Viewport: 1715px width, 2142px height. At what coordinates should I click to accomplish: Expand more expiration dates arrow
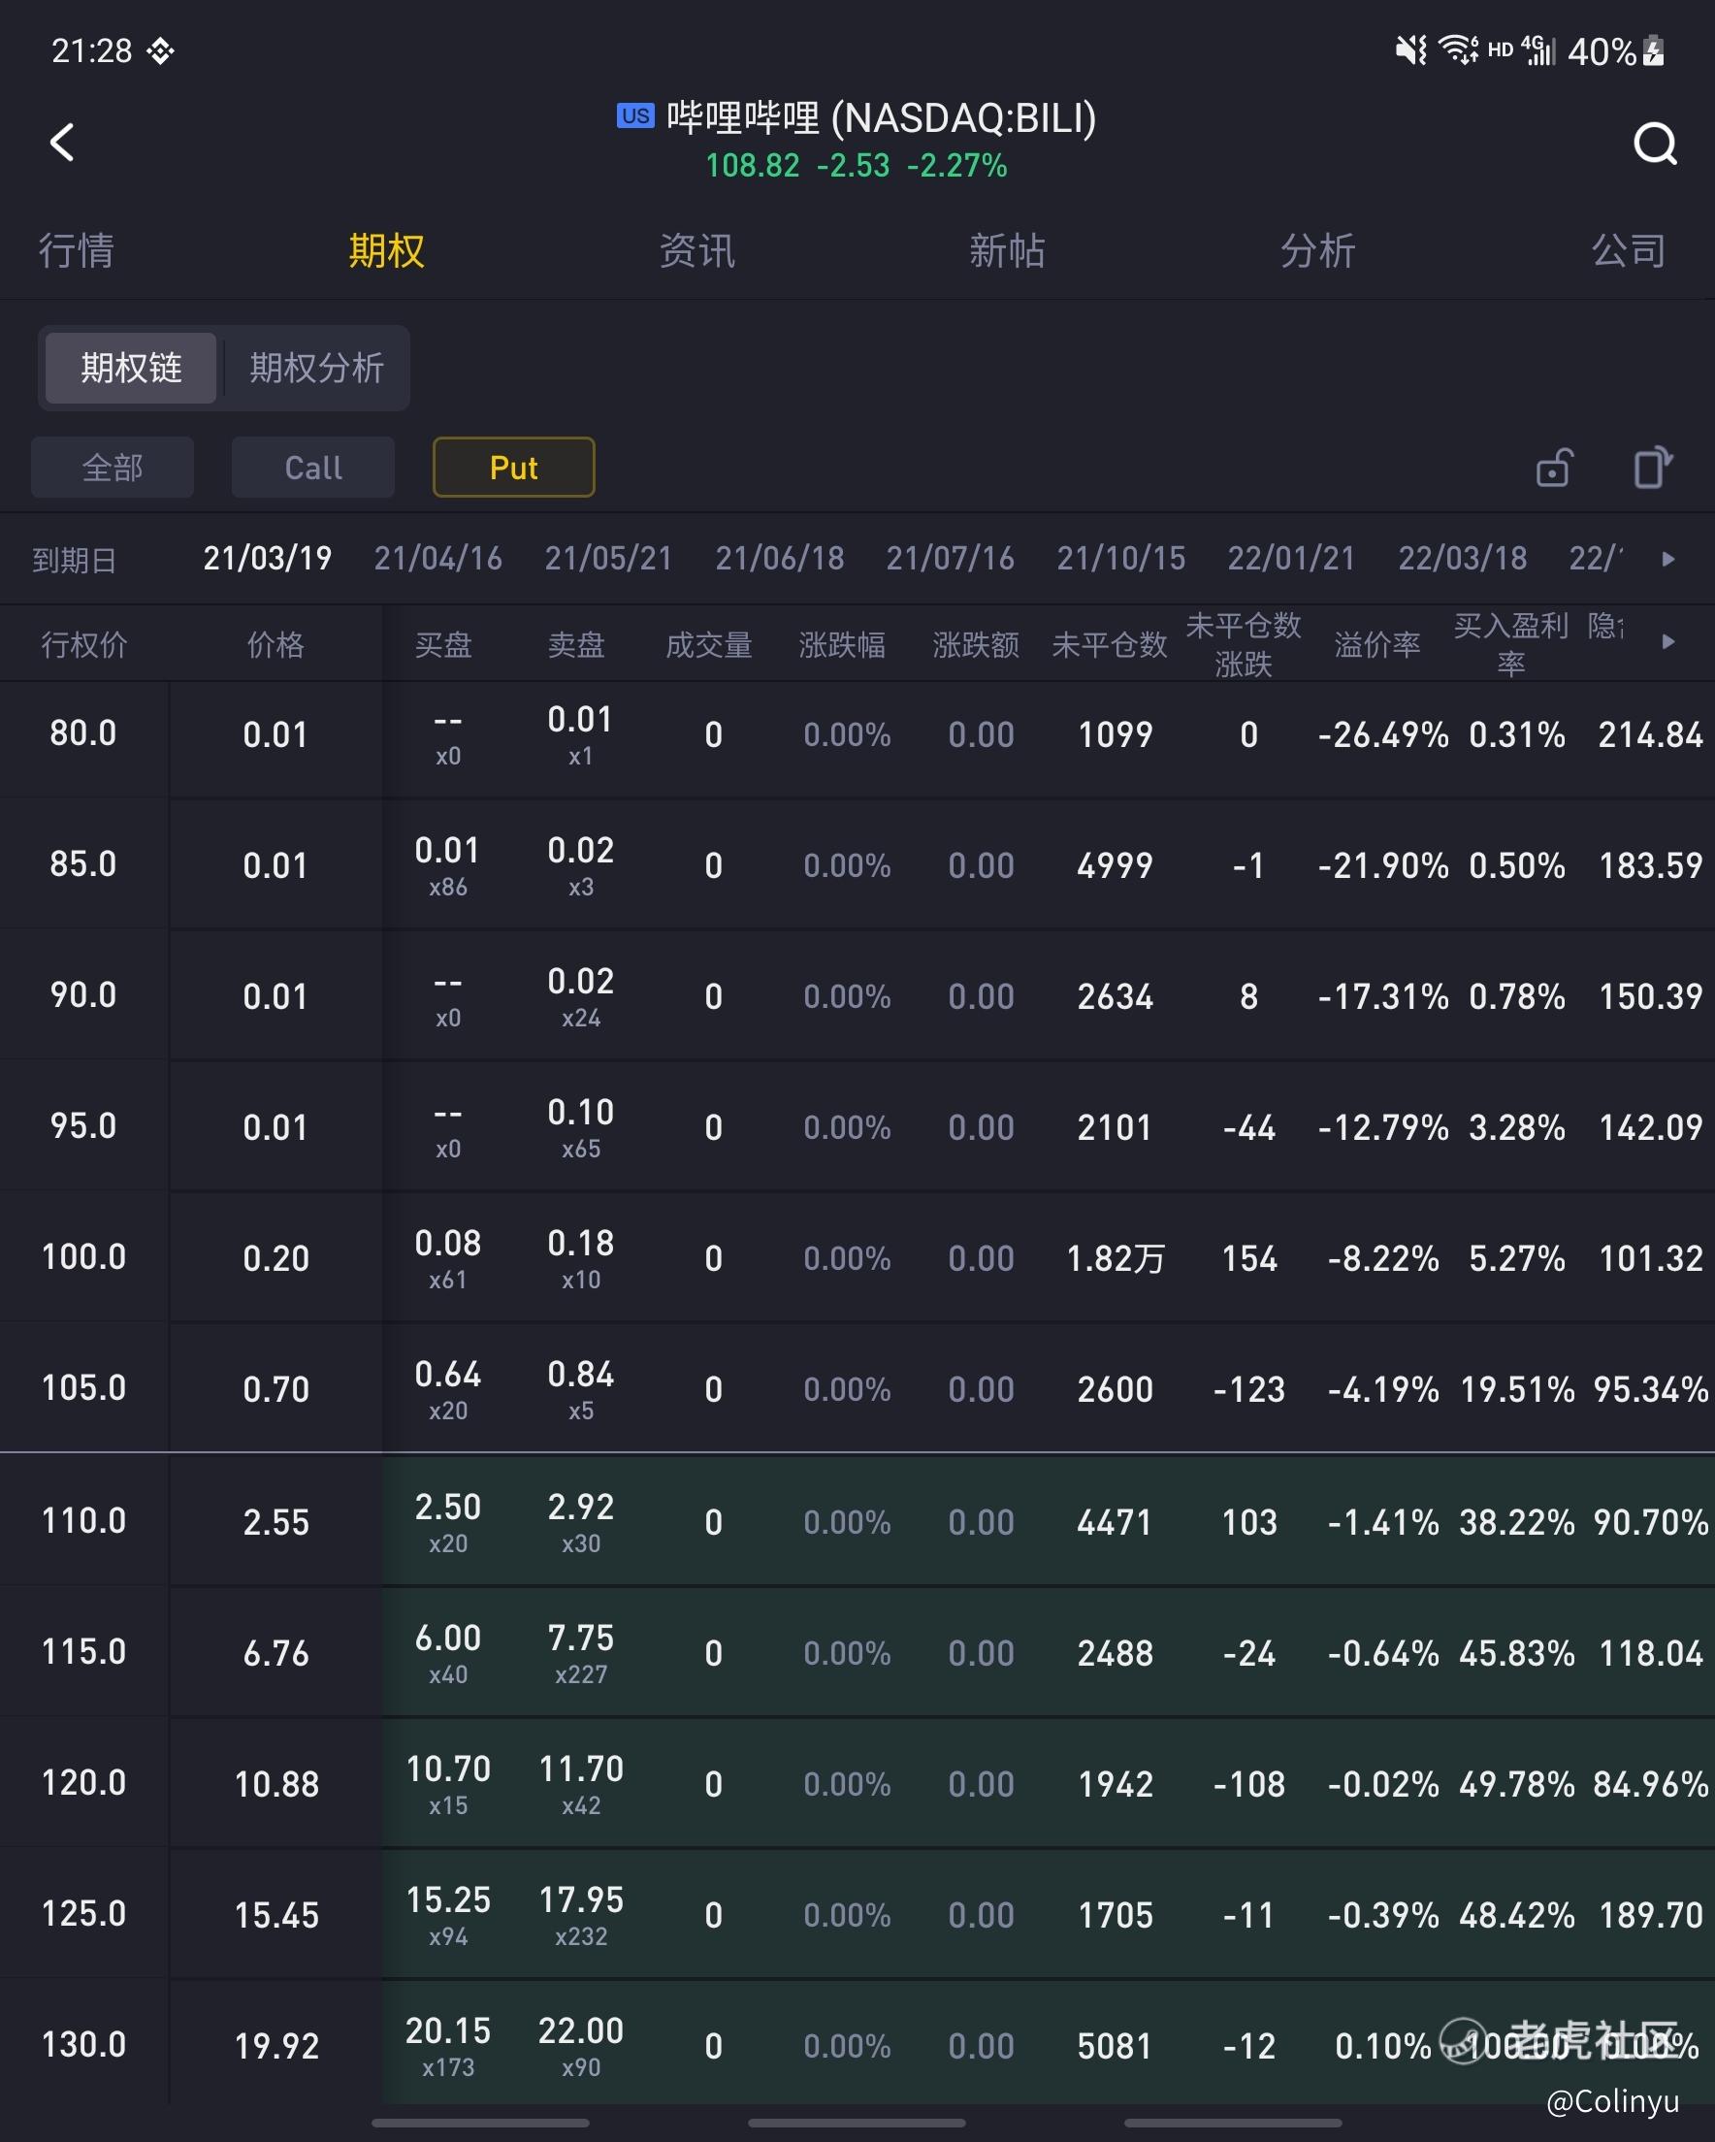(x=1668, y=560)
